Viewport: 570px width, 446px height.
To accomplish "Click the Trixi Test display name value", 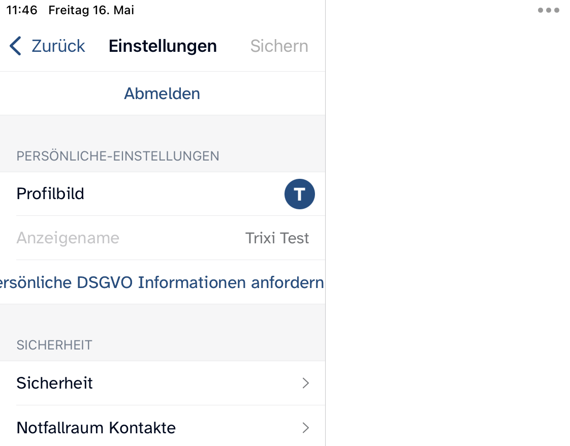I will coord(277,238).
